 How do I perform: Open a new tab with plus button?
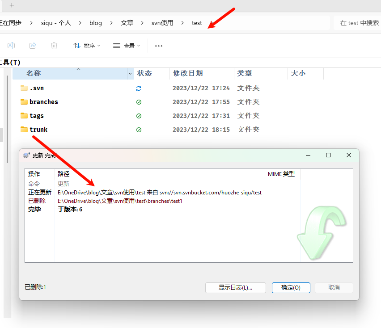click(12, 5)
